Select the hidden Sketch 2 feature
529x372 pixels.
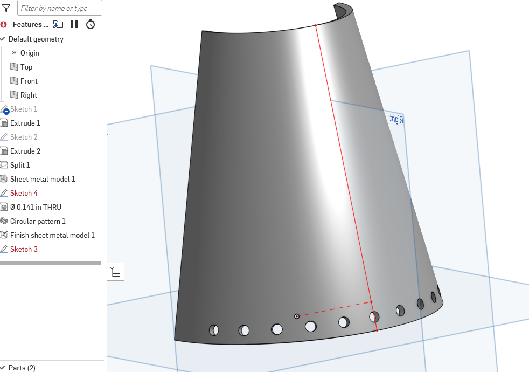[24, 137]
